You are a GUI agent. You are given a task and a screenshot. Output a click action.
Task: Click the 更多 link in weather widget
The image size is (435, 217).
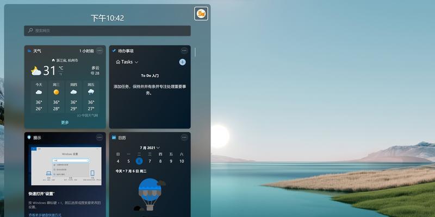65,123
